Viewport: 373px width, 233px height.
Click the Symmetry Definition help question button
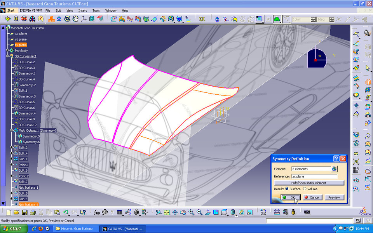coord(336,158)
